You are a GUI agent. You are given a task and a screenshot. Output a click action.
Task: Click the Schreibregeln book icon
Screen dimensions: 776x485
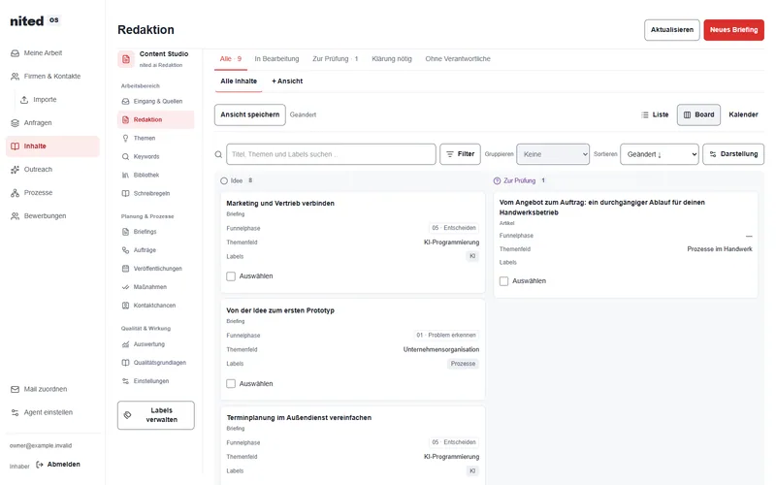pos(126,193)
